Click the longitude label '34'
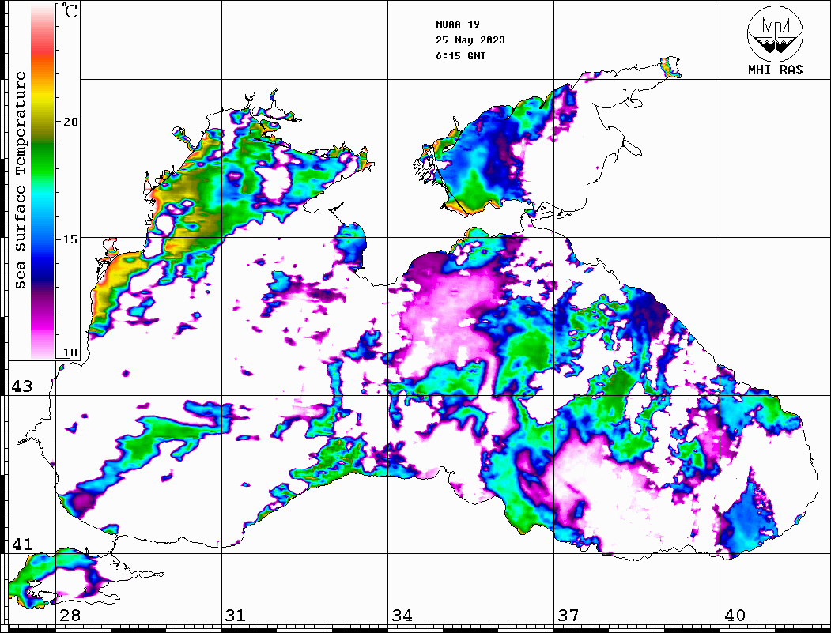The height and width of the screenshot is (633, 831). click(402, 616)
